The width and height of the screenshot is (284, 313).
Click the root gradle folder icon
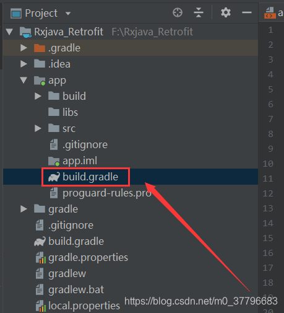tap(40, 209)
